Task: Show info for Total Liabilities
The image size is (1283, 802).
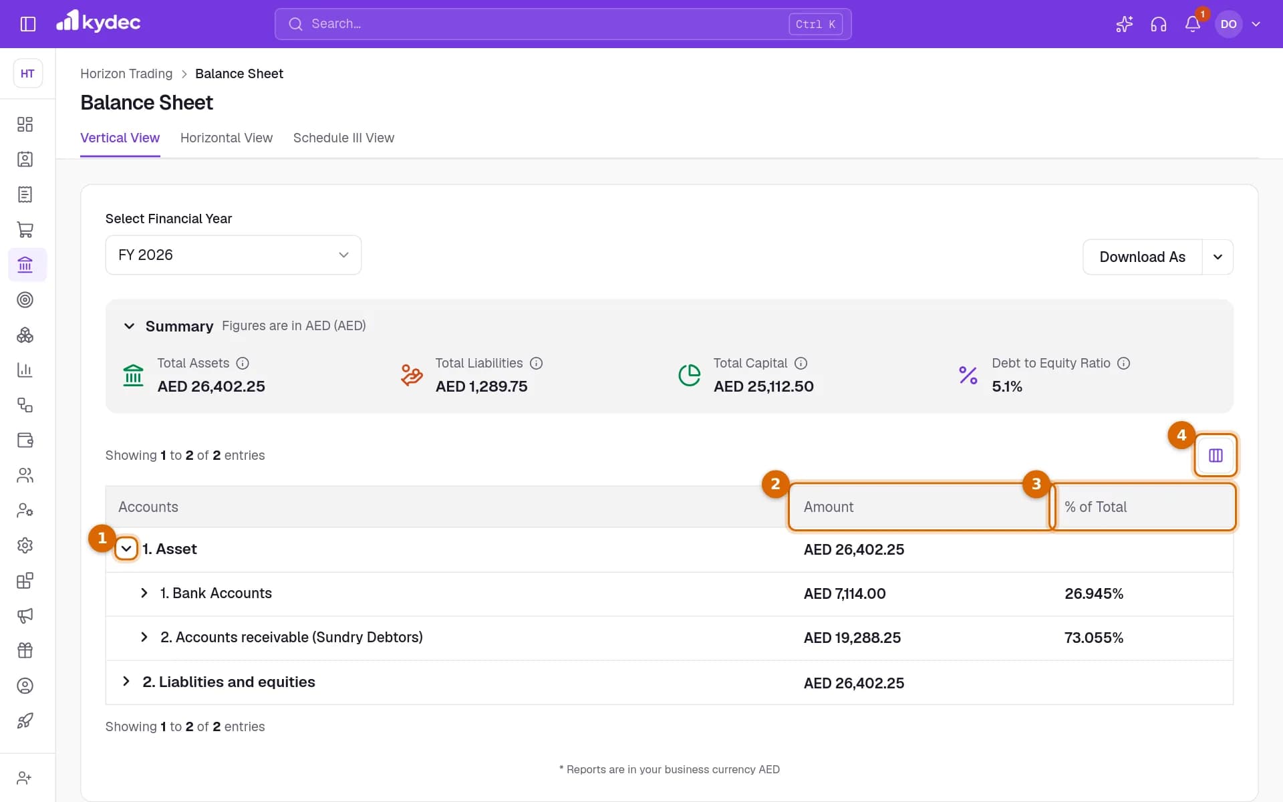Action: [536, 363]
